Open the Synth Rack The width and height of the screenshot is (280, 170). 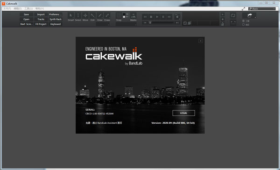(56, 19)
